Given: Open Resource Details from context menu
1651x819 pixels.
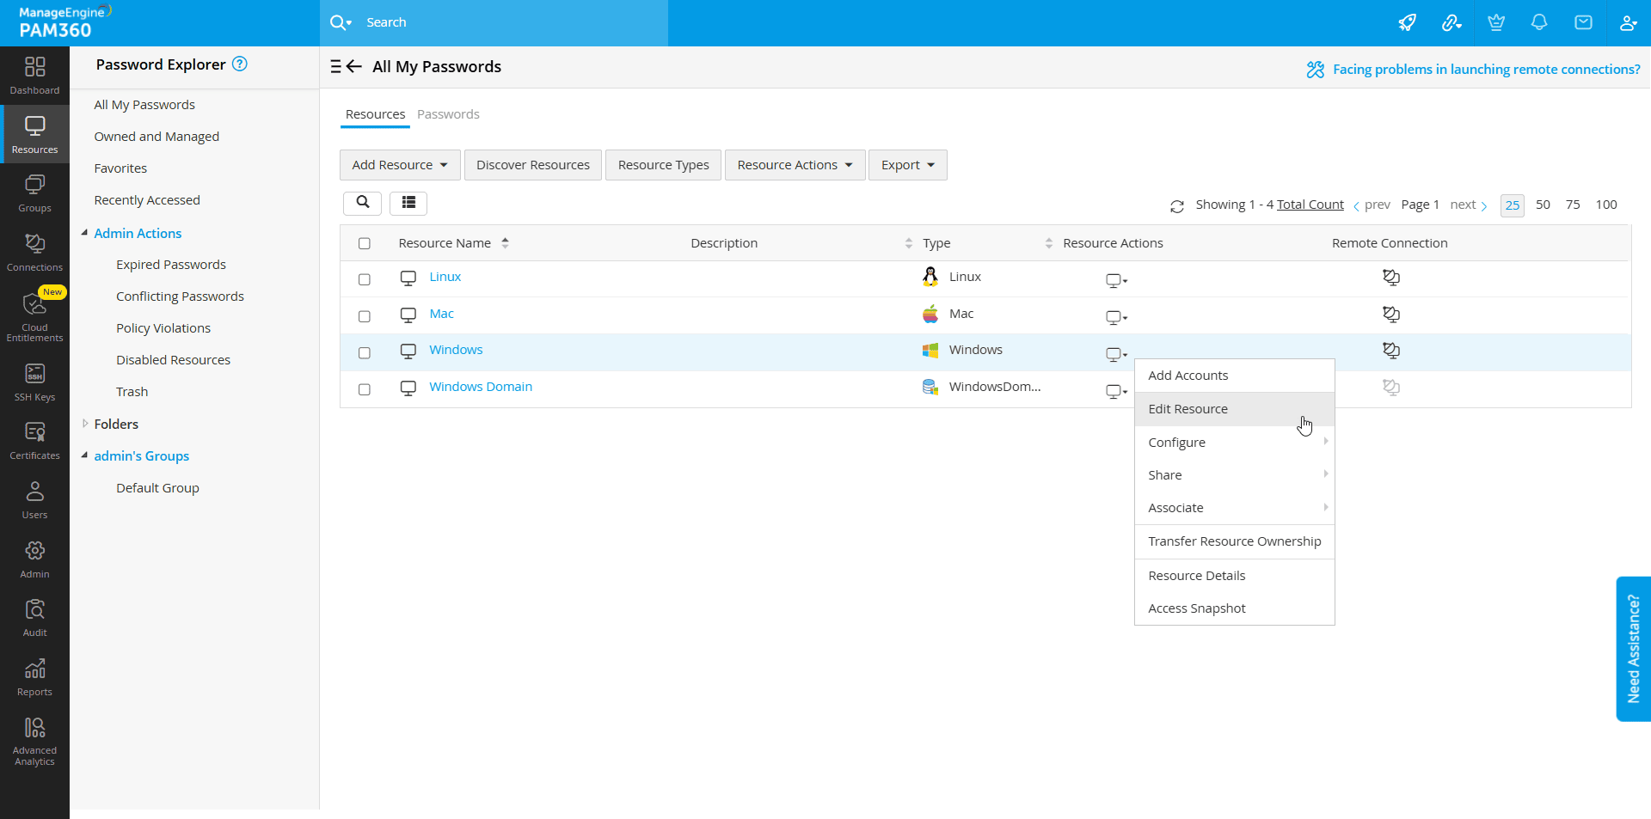Looking at the screenshot, I should [x=1234, y=576].
